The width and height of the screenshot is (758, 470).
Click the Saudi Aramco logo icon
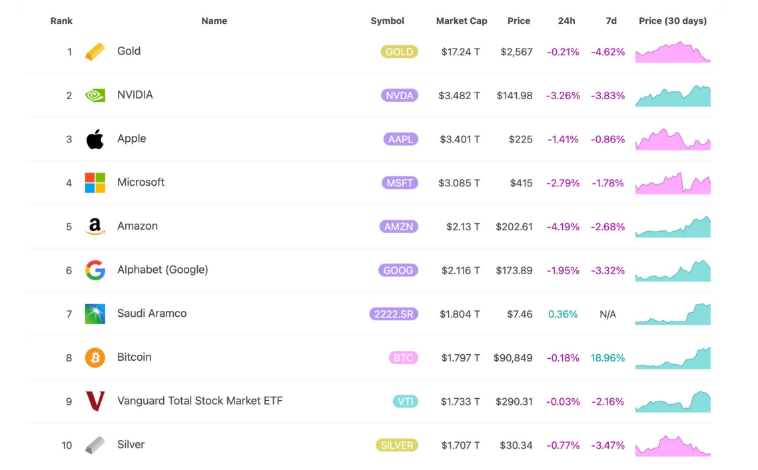click(x=95, y=314)
